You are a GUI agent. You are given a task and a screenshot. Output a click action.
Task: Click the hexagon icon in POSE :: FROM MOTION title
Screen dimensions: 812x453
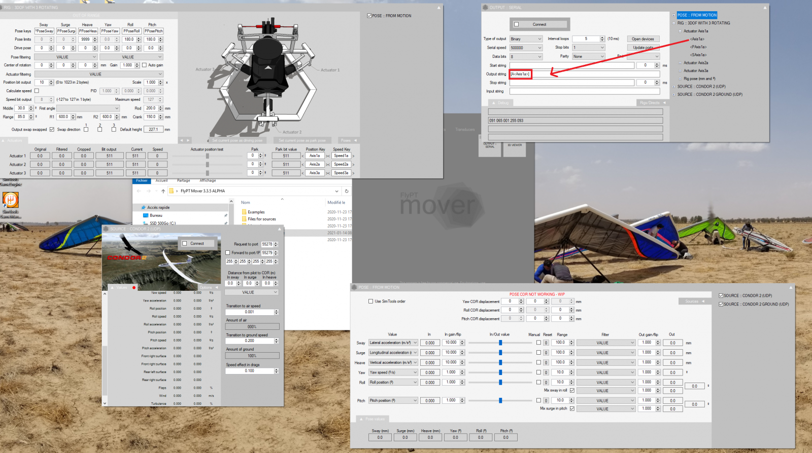tap(354, 287)
